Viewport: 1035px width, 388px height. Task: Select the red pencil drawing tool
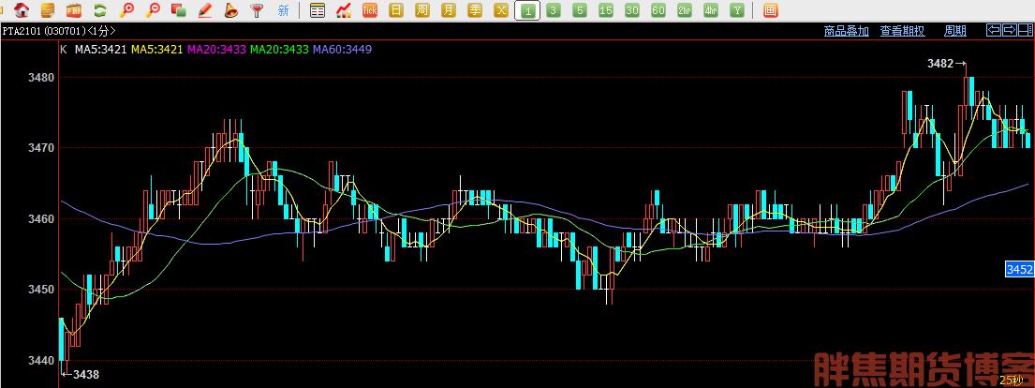(204, 10)
